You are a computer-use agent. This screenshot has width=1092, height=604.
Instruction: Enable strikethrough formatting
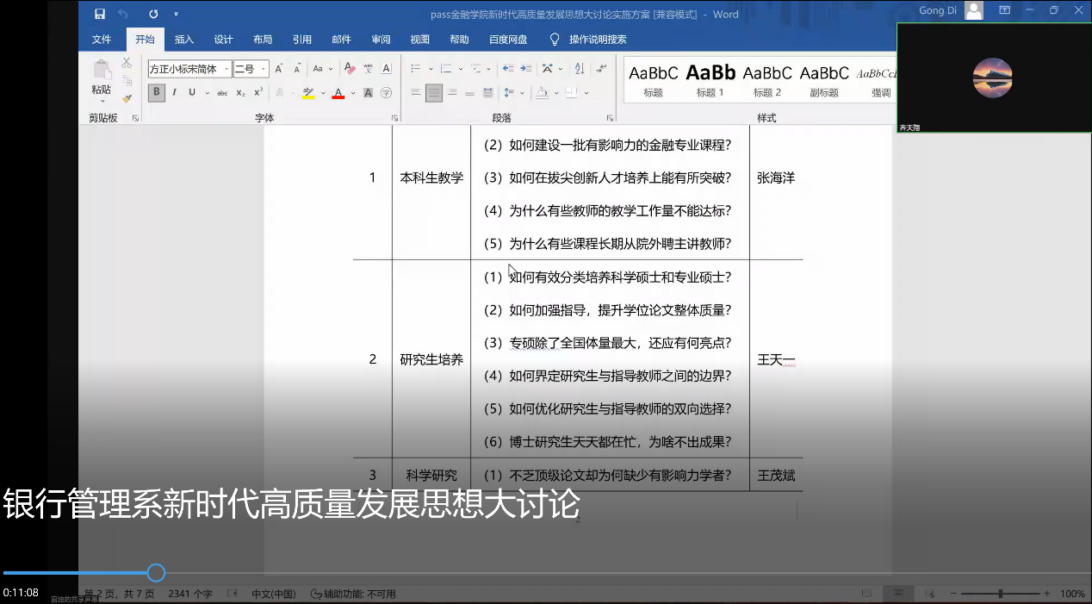pyautogui.click(x=220, y=92)
